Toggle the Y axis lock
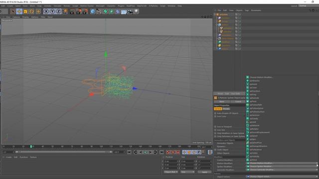Viewport: 319px width, 179px height. 52,11
